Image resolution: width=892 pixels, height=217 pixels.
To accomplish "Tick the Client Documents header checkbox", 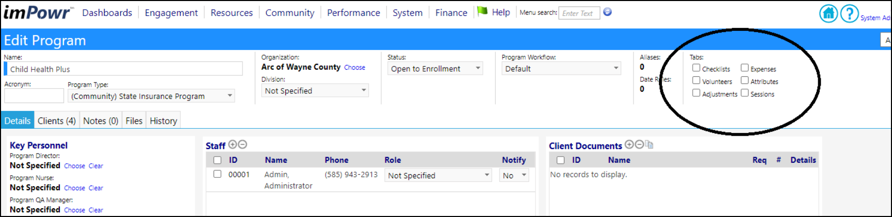I will click(561, 160).
